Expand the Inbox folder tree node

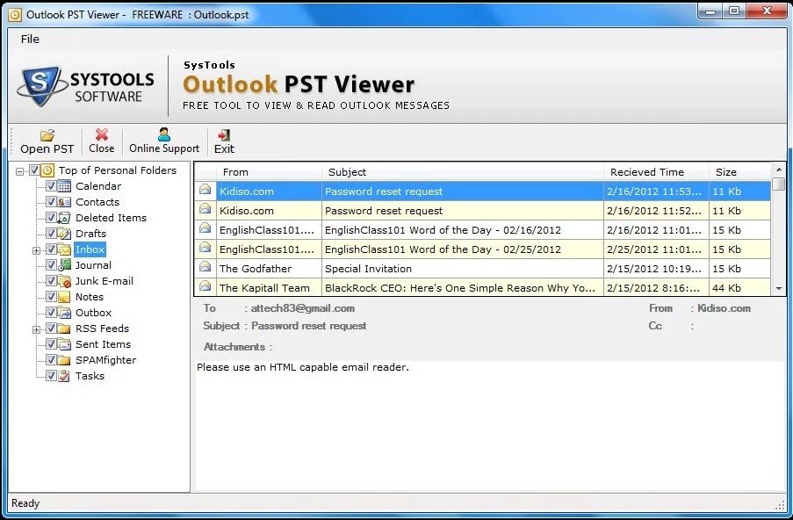pos(35,249)
